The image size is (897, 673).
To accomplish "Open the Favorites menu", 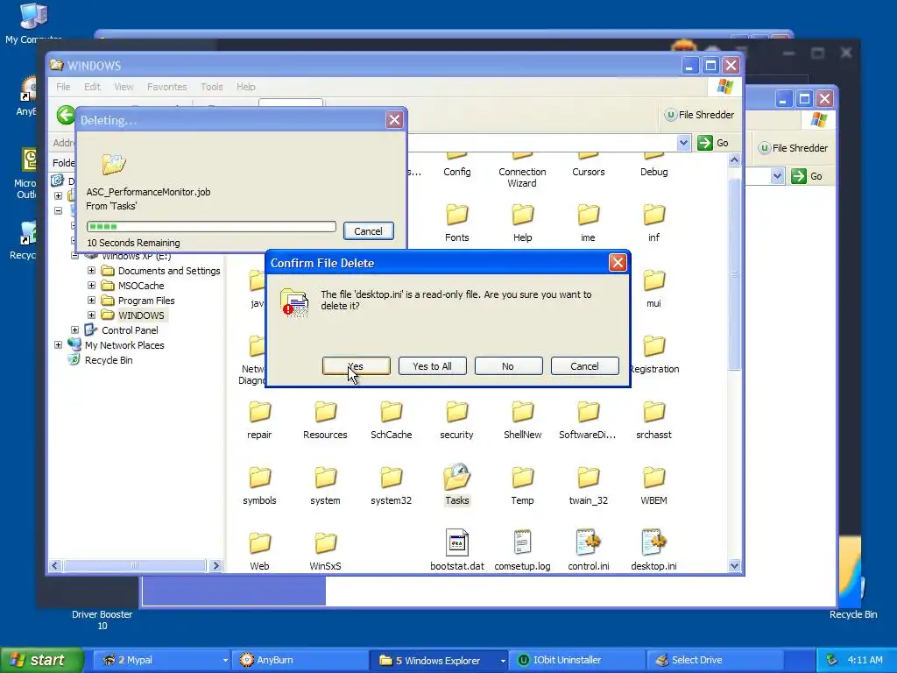I will [x=167, y=87].
